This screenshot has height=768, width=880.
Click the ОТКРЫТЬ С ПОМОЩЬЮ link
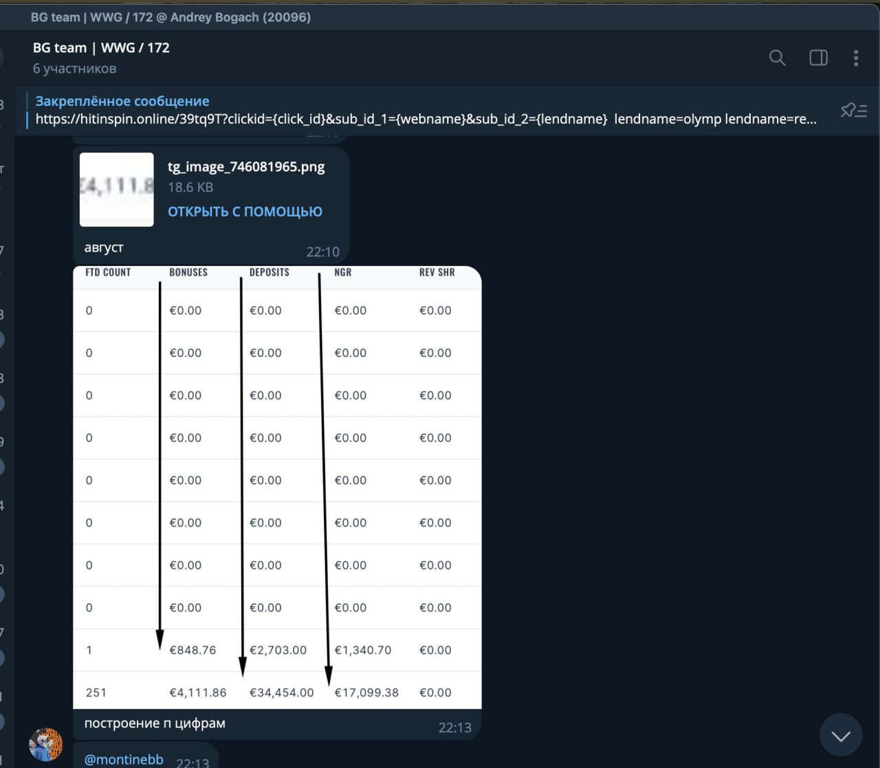(245, 212)
